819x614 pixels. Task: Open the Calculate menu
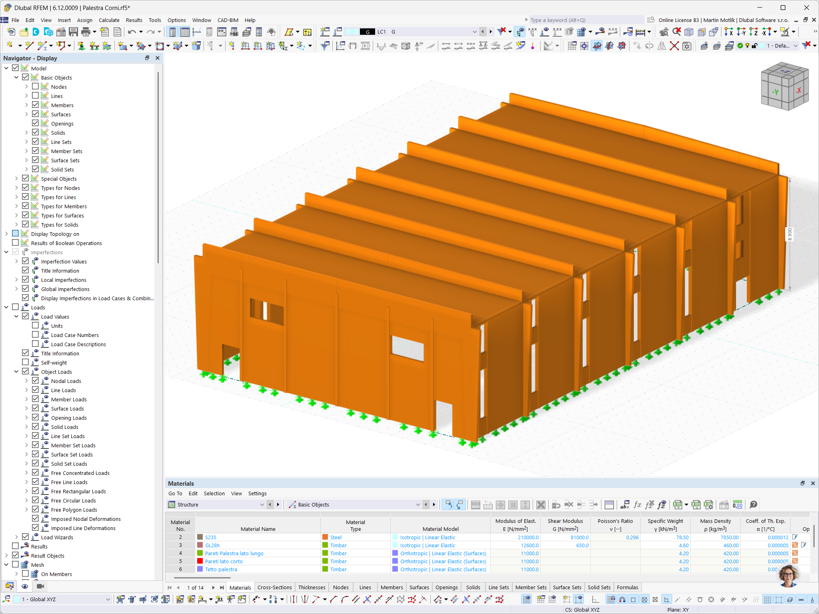point(109,20)
